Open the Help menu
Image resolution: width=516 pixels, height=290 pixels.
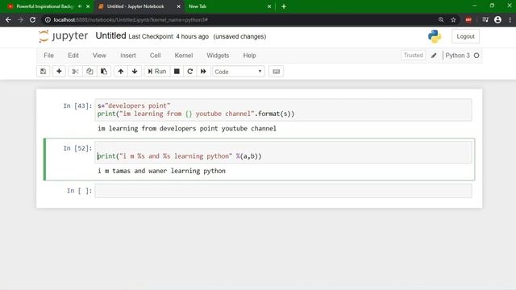249,56
